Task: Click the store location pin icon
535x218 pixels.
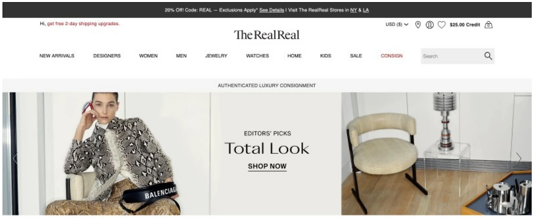Action: point(418,25)
